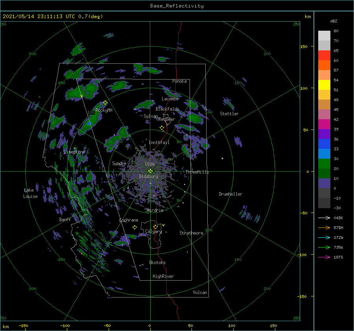Screen dimensions: 354x331
Task: Select the magenta 42 dBZ legend swatch
Action: pos(324,124)
